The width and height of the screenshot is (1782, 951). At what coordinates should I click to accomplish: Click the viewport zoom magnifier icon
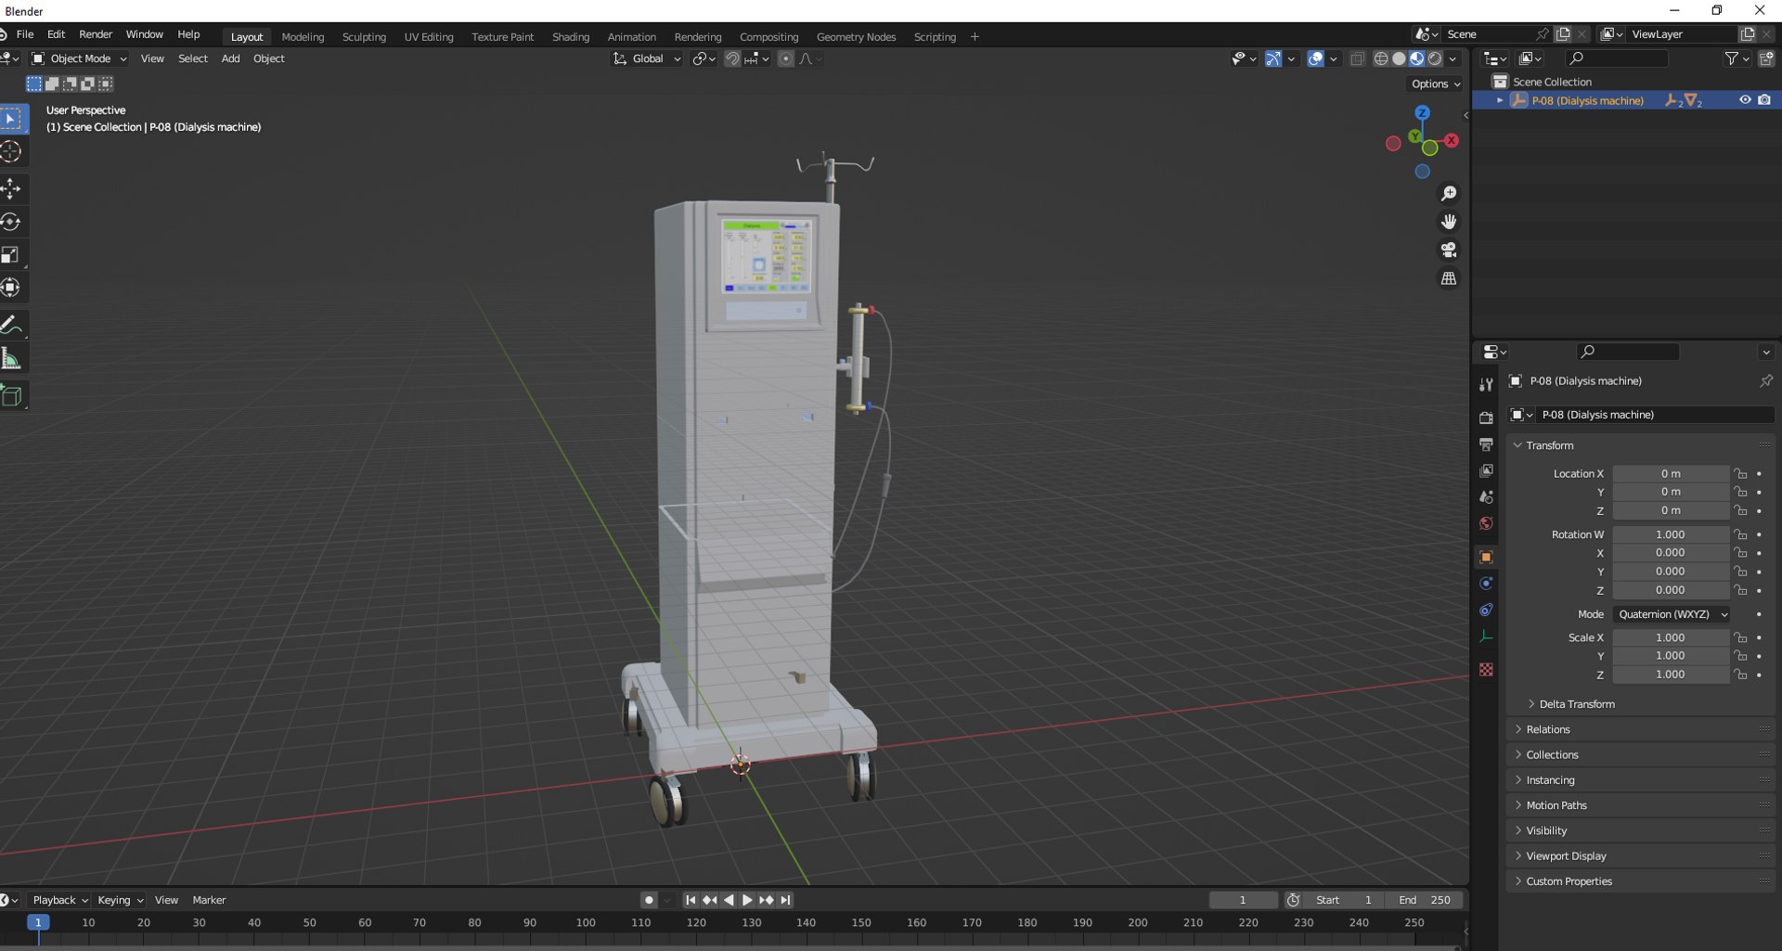(x=1448, y=193)
